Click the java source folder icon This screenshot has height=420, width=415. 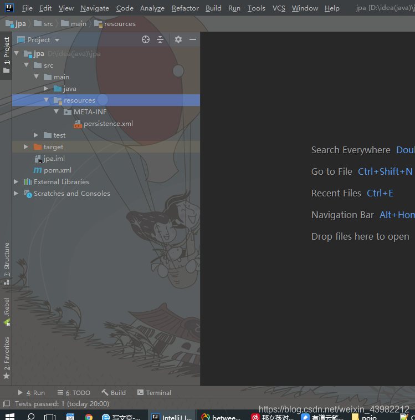click(x=58, y=89)
